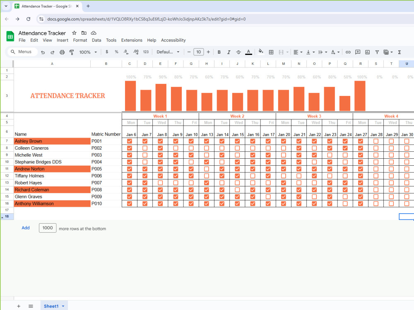Open the zoom level 100% dropdown
The image size is (414, 310).
pyautogui.click(x=88, y=52)
